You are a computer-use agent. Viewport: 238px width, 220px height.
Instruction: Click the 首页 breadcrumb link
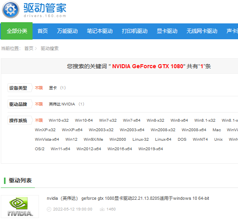coord(29,48)
